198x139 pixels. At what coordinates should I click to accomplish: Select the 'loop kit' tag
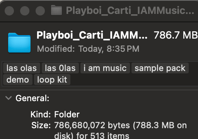52,80
